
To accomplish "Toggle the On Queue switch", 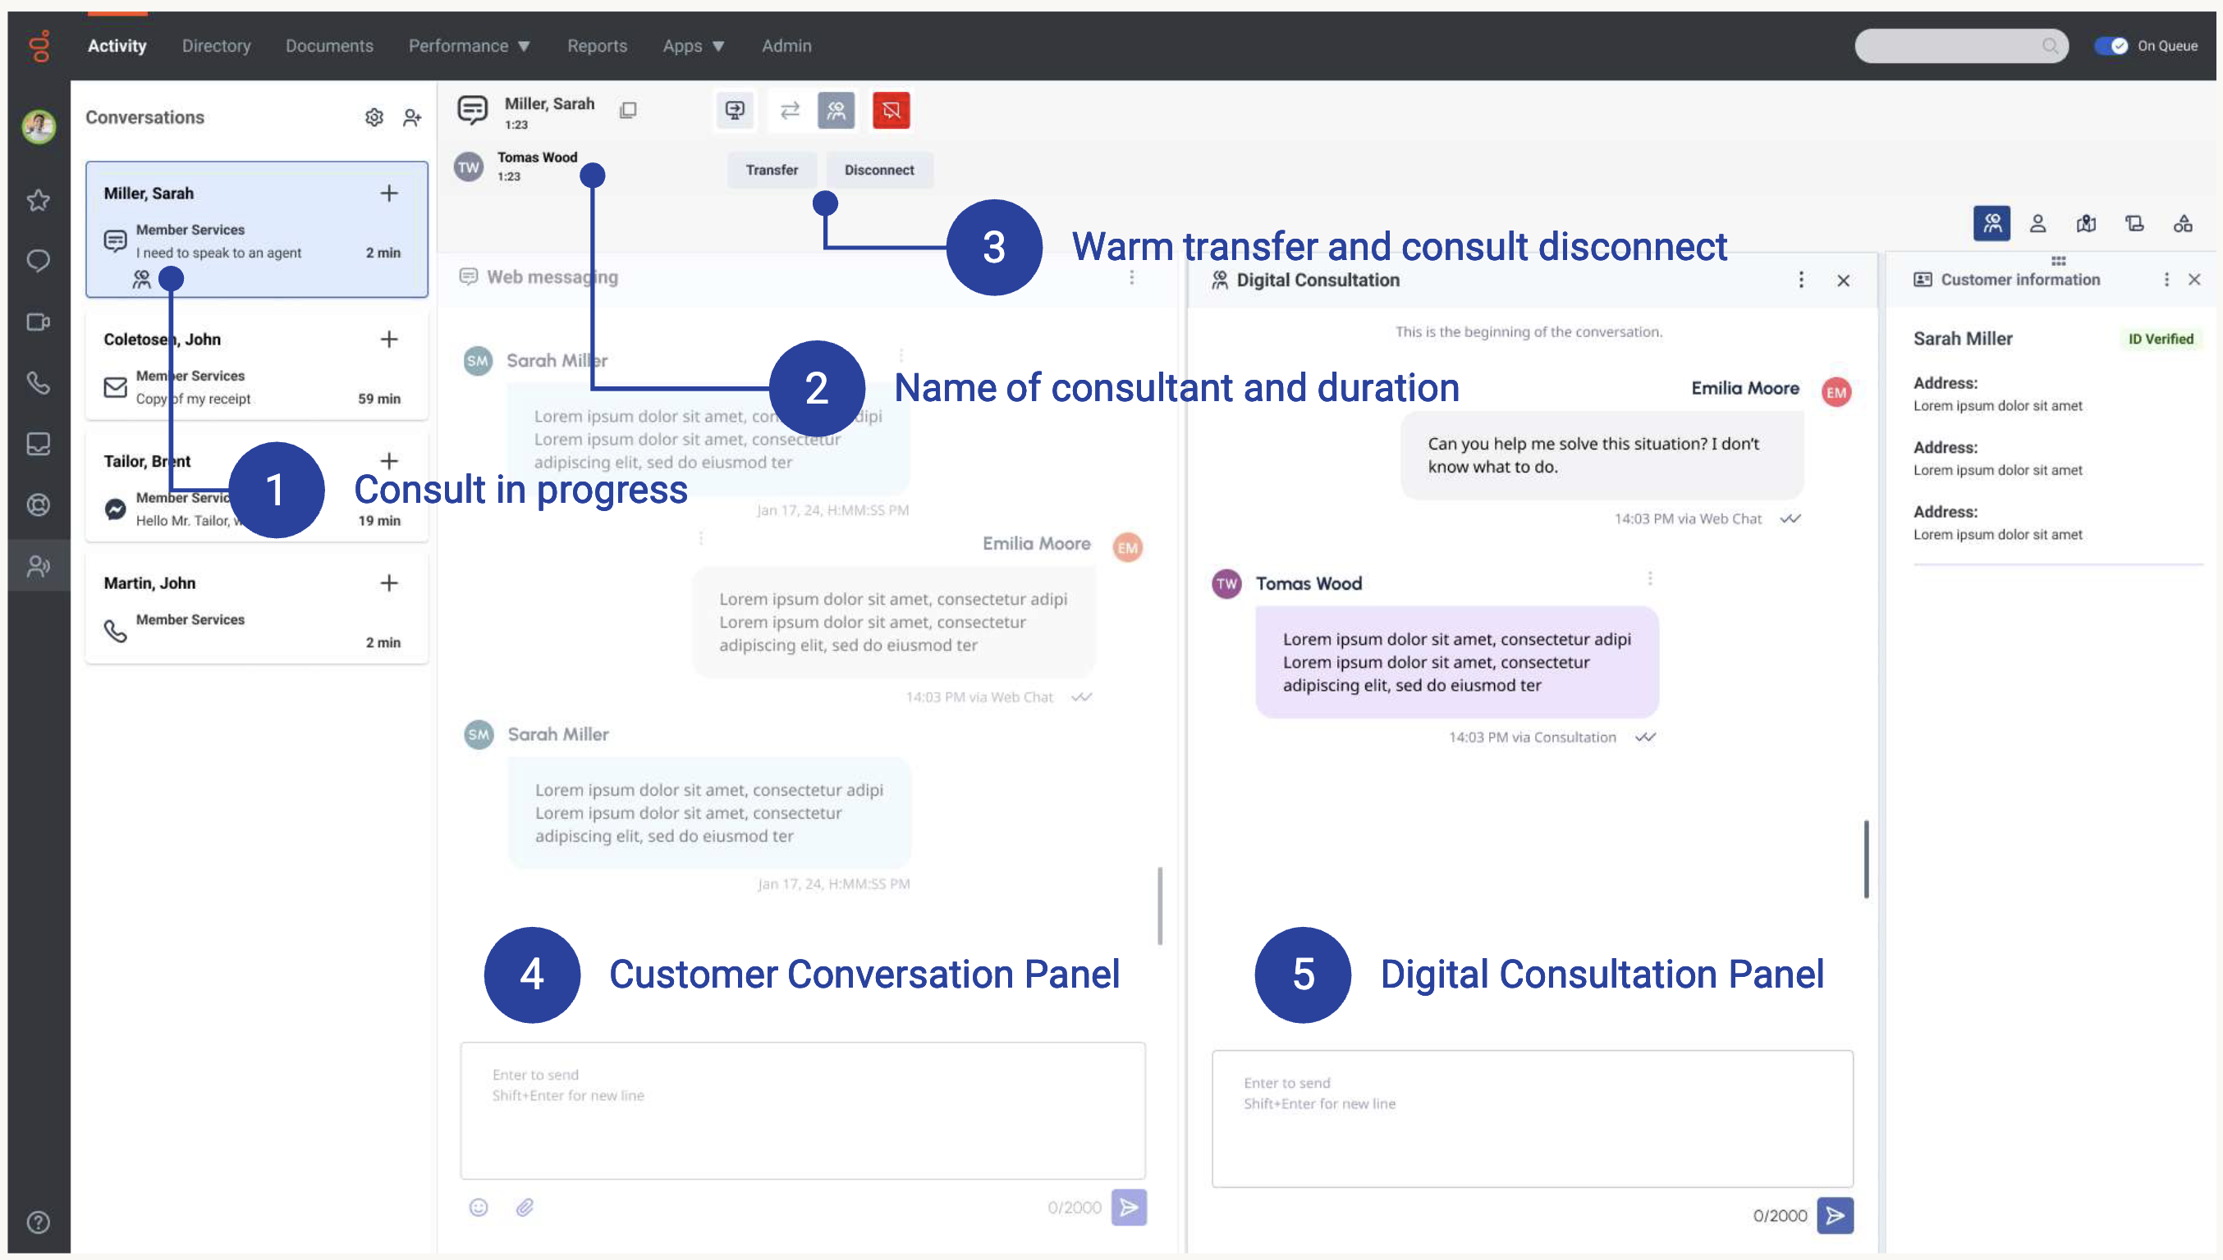I will coord(2111,46).
